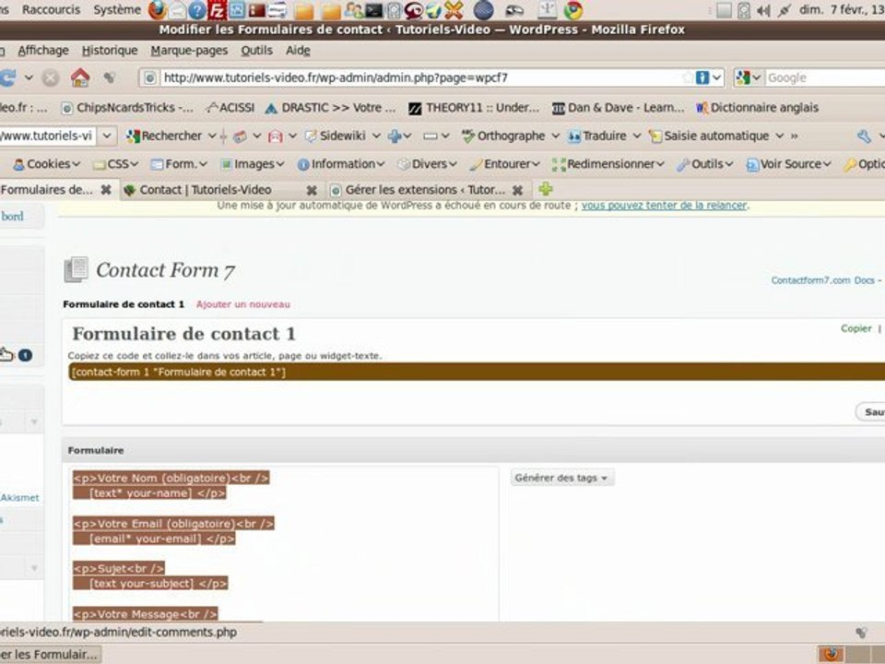Open the CSS developer menu
This screenshot has height=664, width=885.
[116, 164]
